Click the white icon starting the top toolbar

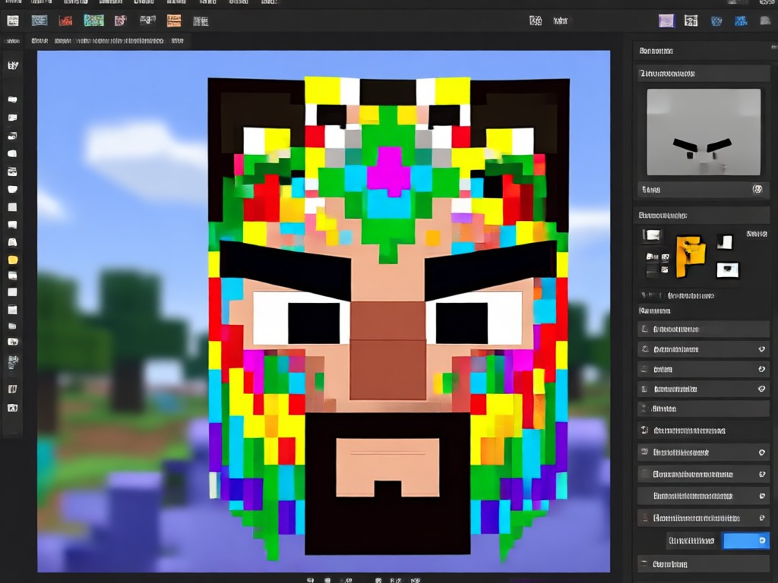coord(13,20)
